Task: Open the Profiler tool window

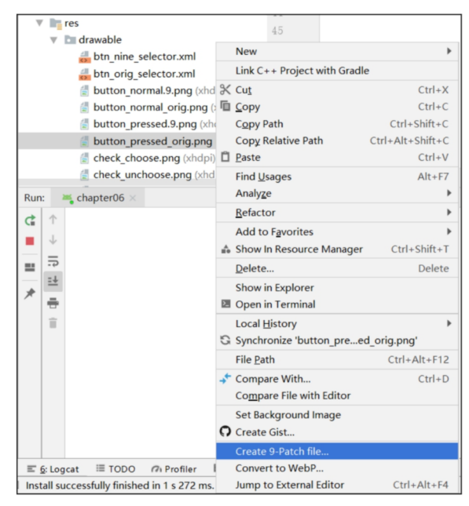Action: click(x=174, y=469)
